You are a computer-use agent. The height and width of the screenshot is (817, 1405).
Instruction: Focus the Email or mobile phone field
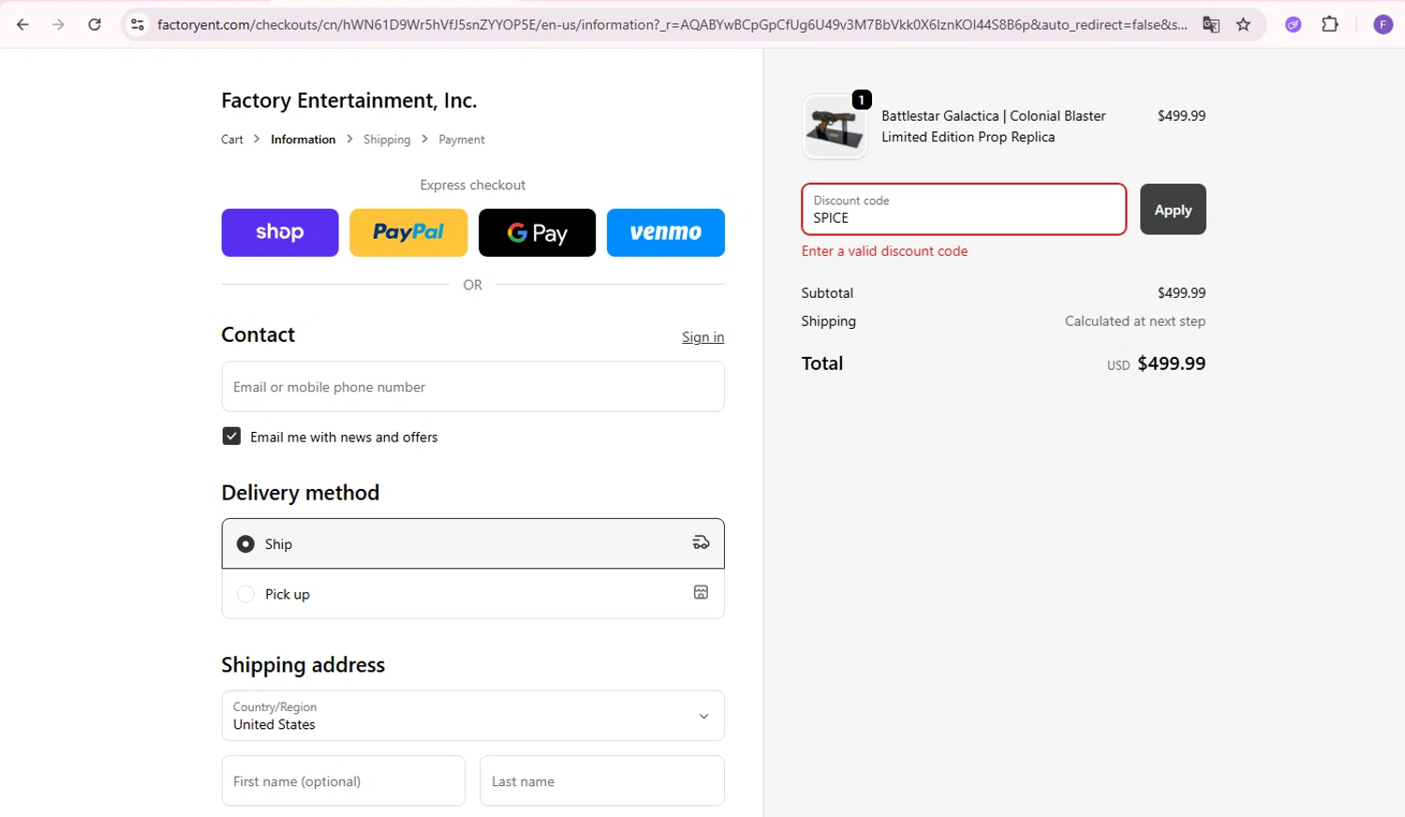[x=473, y=387]
